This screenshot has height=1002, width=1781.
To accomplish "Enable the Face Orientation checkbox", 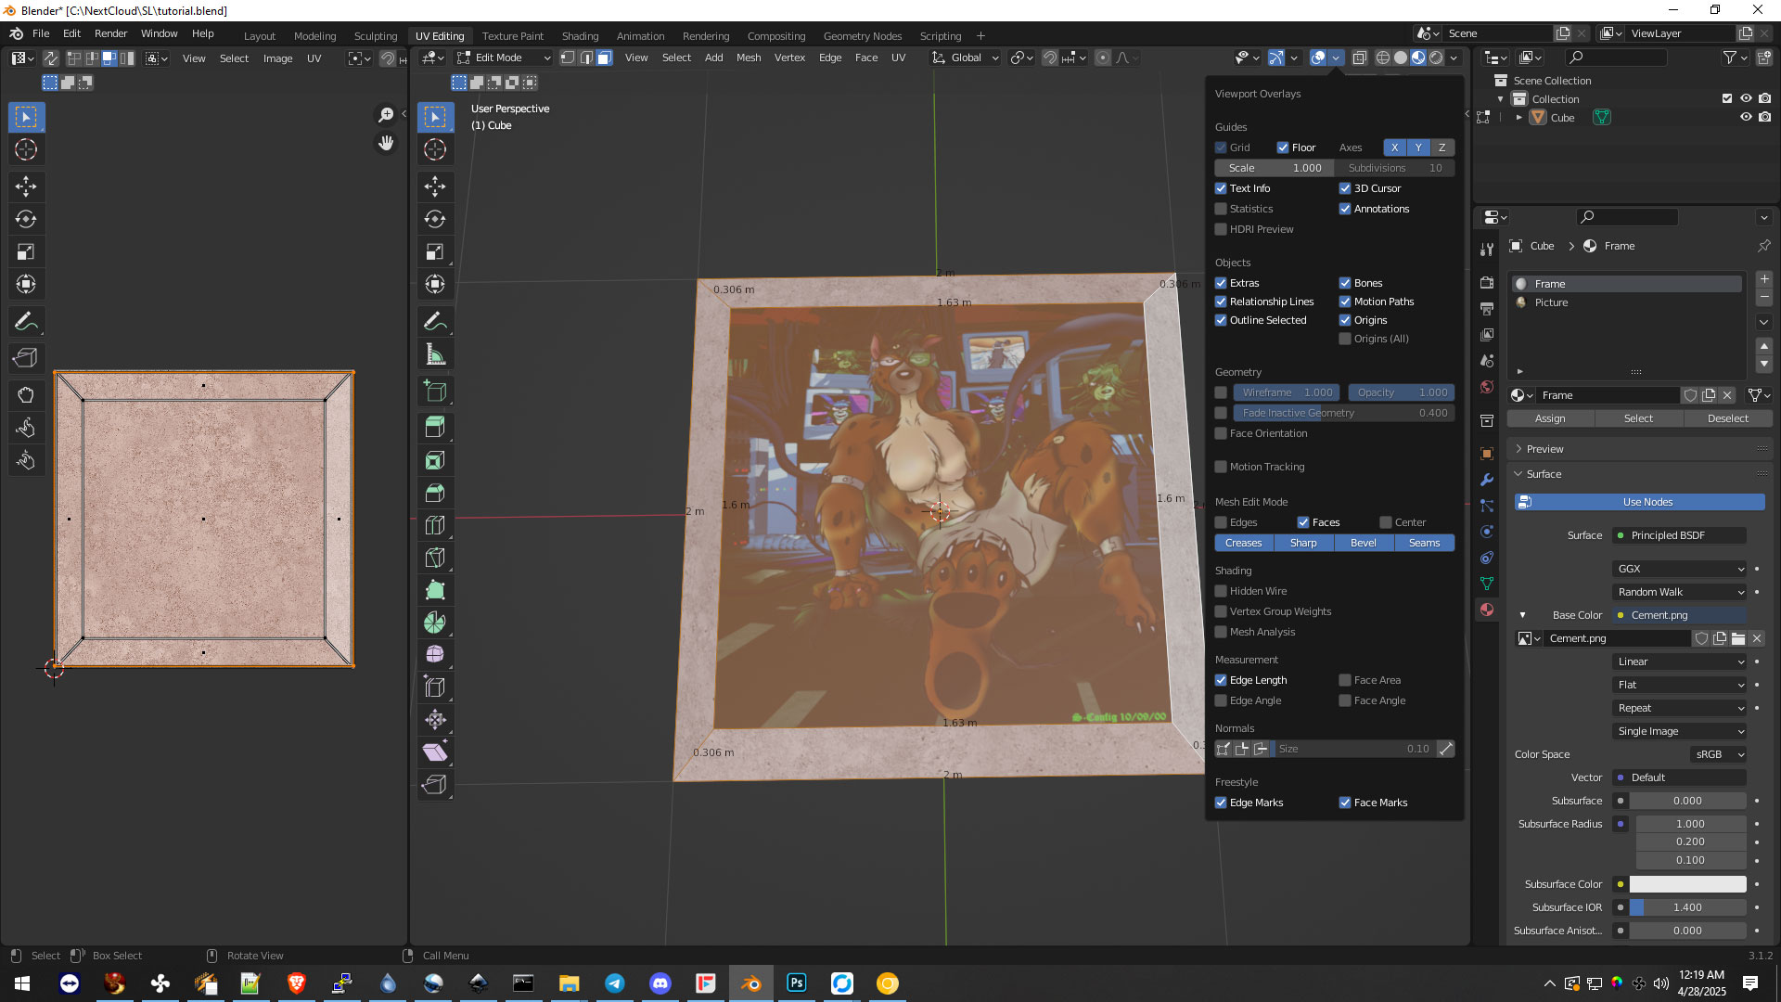I will click(1221, 433).
